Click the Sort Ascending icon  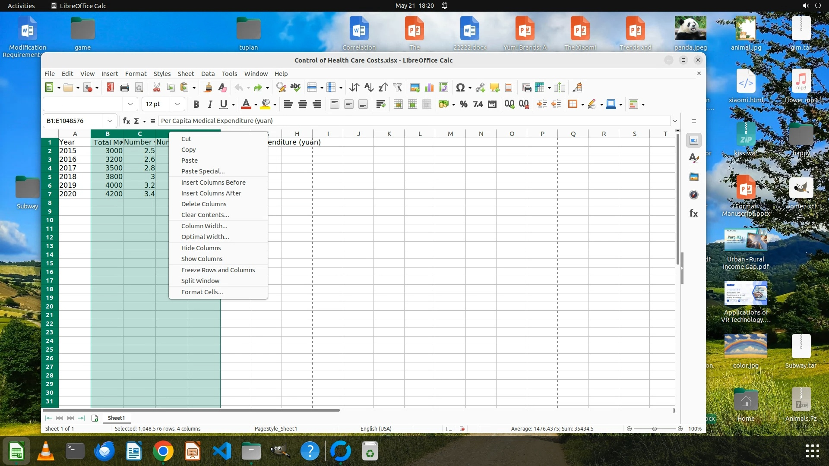(x=369, y=88)
